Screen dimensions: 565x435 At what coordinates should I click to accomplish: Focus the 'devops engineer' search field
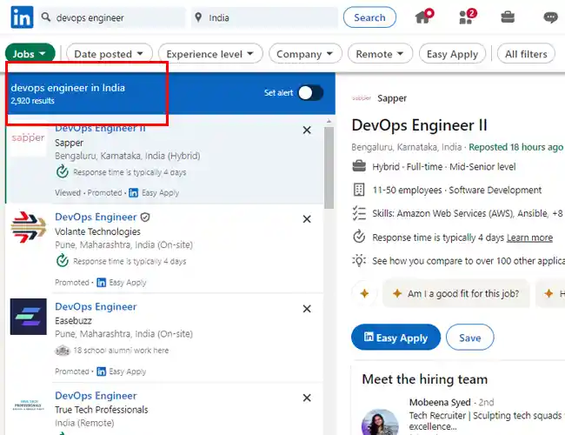point(112,17)
